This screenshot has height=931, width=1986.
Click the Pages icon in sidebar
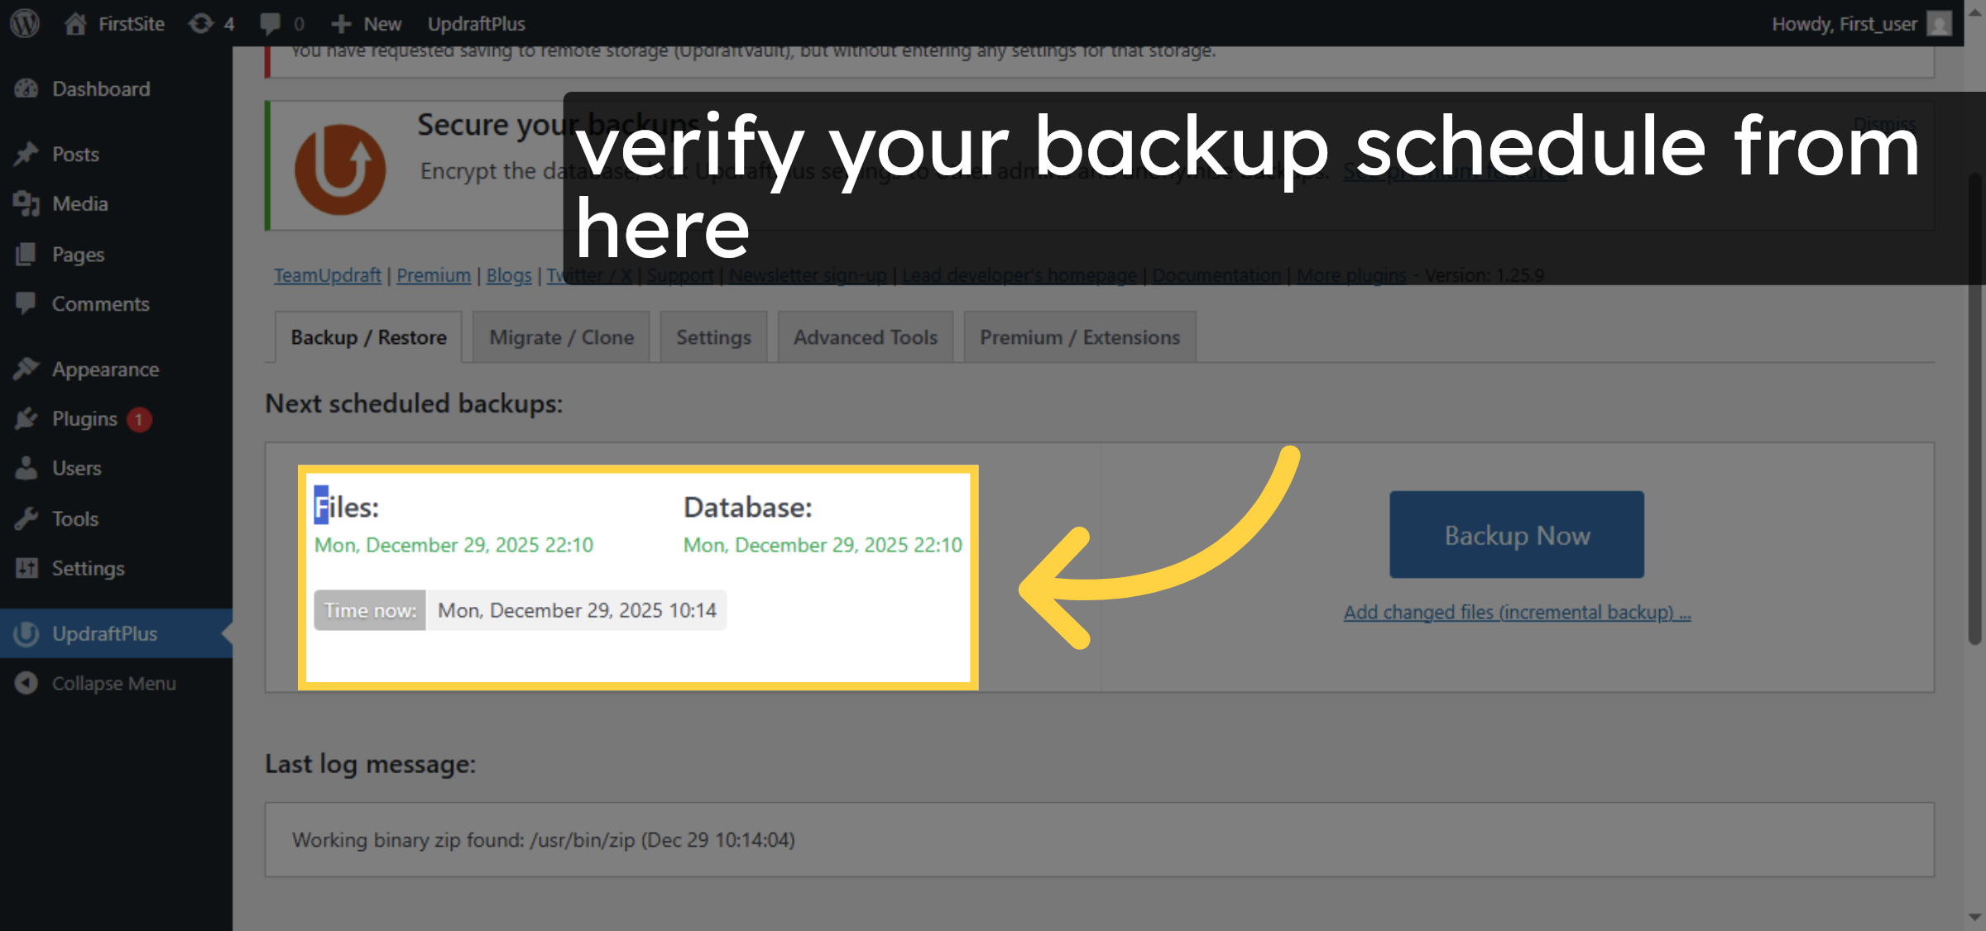pyautogui.click(x=26, y=254)
